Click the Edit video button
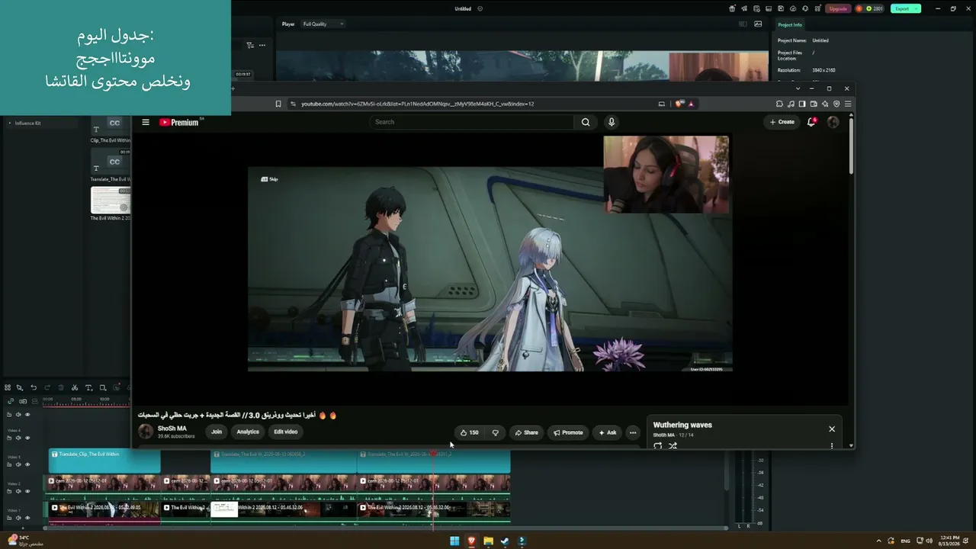976x549 pixels. click(286, 432)
